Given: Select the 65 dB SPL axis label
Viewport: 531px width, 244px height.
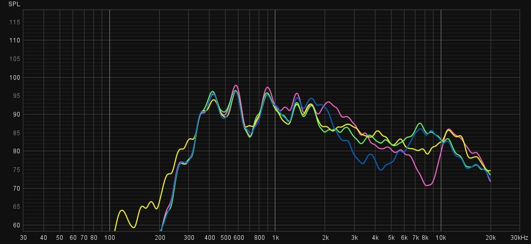Looking at the screenshot, I should 17,206.
